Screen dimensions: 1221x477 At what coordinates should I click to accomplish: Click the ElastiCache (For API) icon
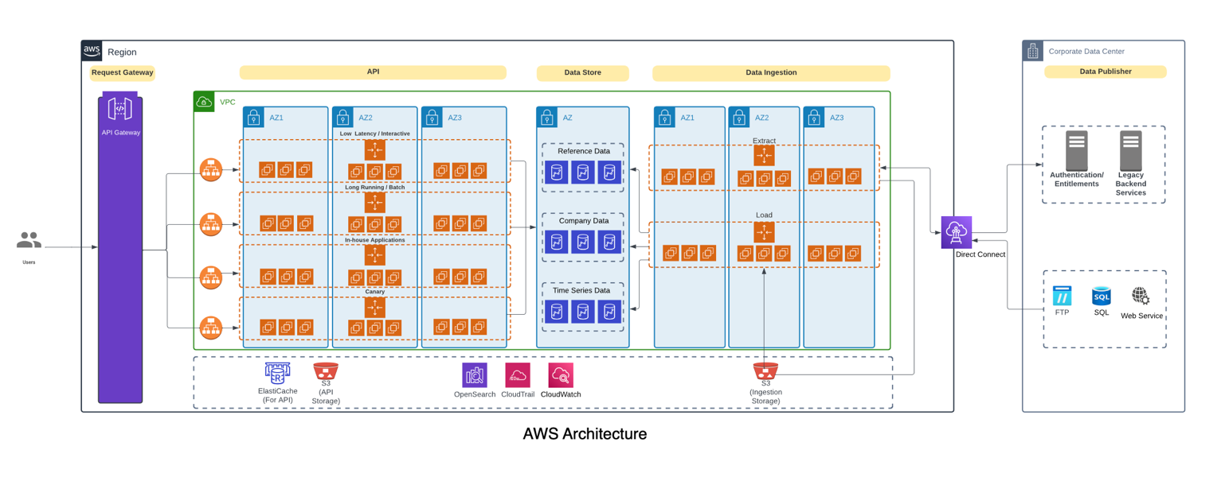[277, 374]
